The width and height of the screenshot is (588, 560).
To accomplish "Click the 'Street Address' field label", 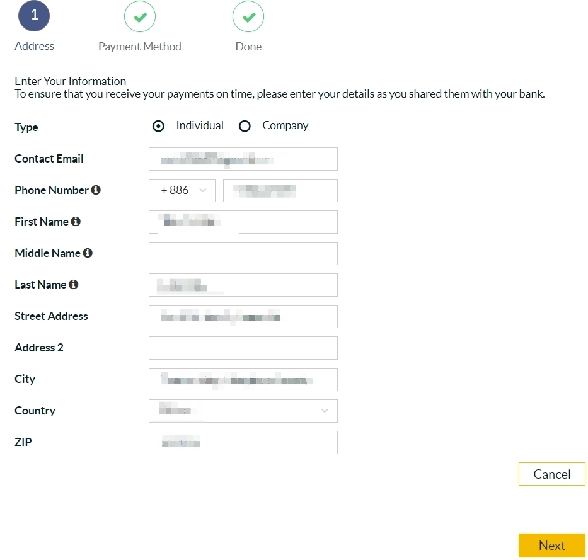I will 51,316.
